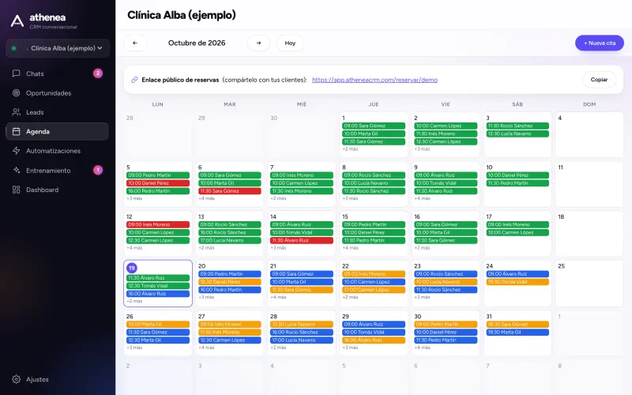
Task: Go to previous month with left arrow
Action: (x=135, y=43)
